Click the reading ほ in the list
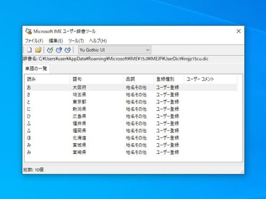 (29, 138)
